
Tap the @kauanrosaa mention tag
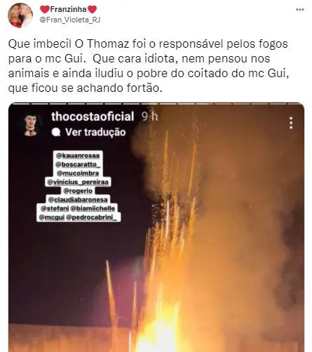click(x=78, y=156)
